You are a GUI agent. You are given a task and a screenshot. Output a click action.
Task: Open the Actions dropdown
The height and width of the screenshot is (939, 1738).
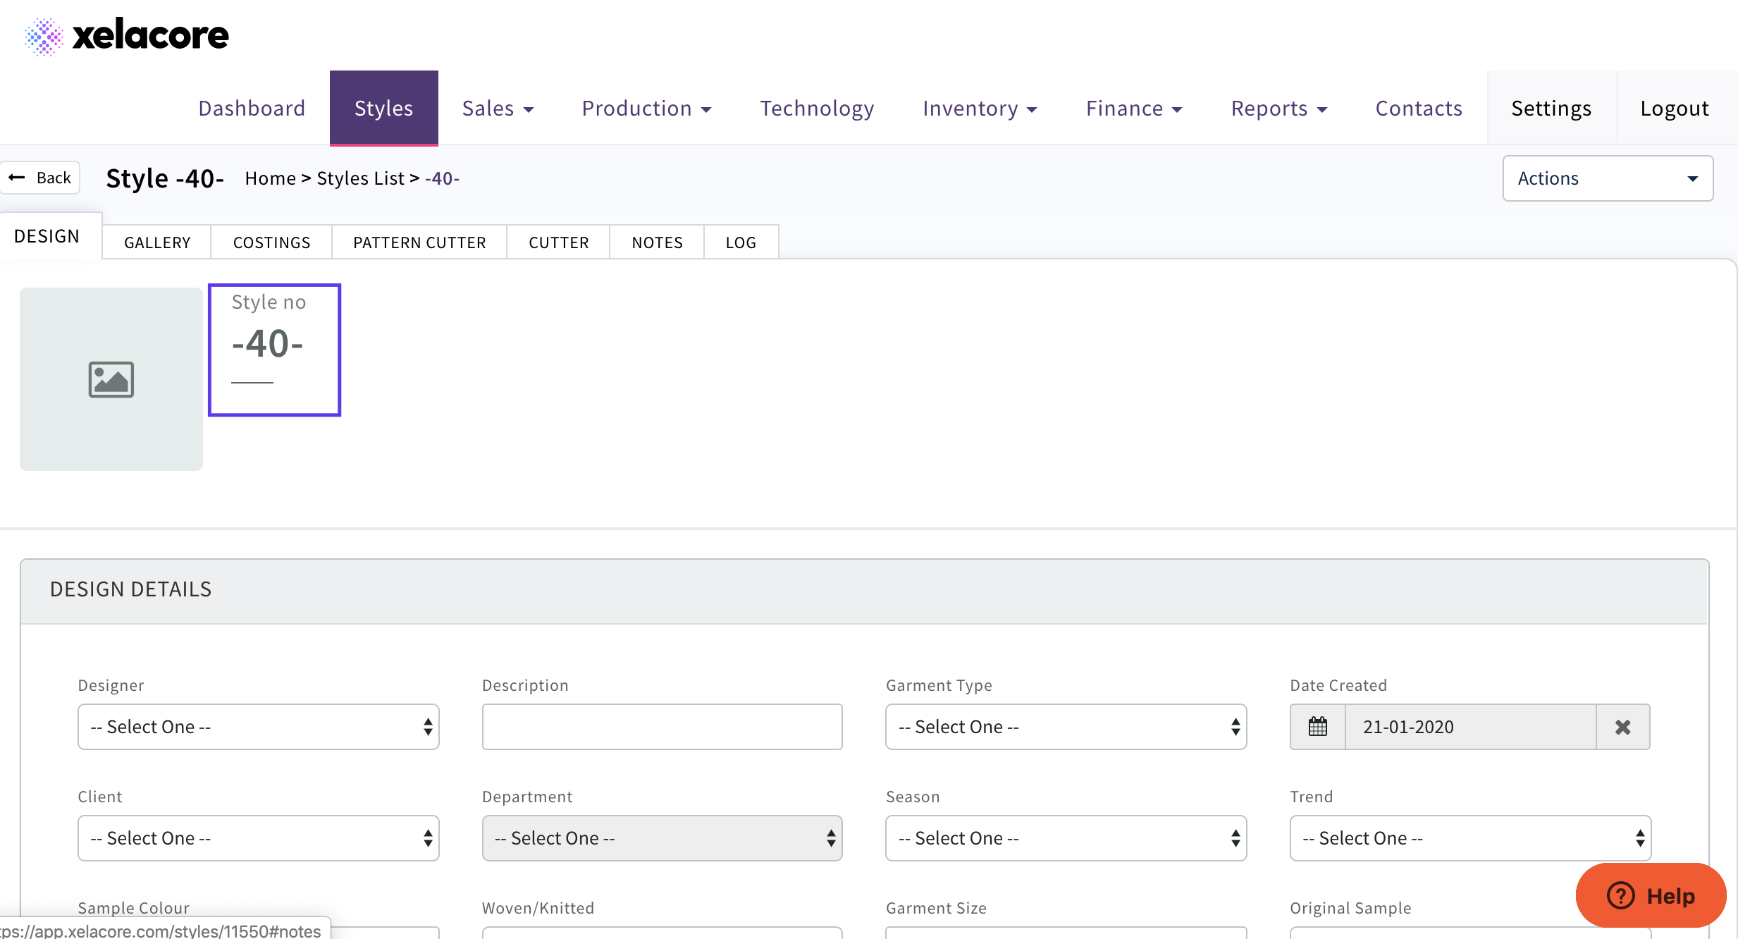(1607, 178)
